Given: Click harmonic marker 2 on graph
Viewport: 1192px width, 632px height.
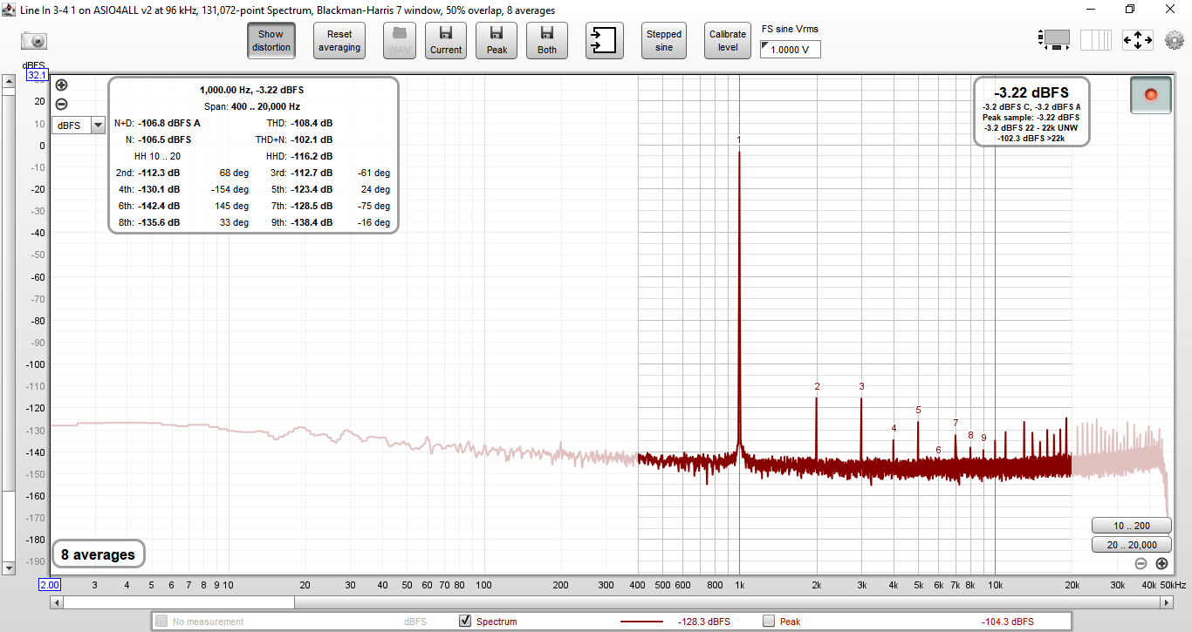Looking at the screenshot, I should (818, 386).
